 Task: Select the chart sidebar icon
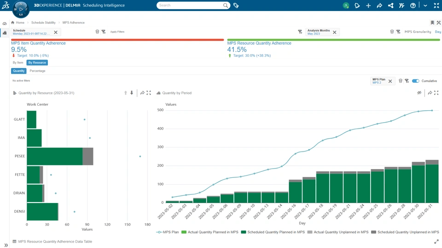5,33
